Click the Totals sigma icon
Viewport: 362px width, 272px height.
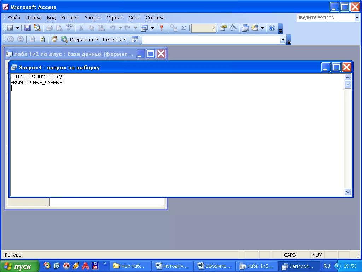[x=183, y=28]
